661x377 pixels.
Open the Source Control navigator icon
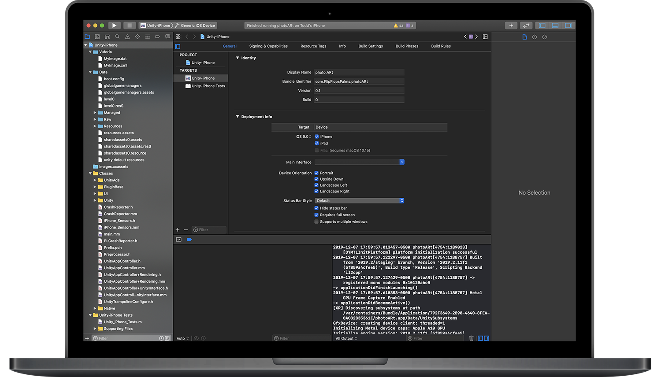pyautogui.click(x=97, y=37)
